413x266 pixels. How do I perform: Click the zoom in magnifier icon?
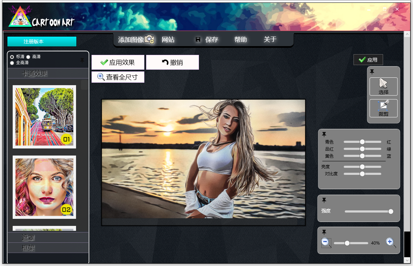click(391, 242)
